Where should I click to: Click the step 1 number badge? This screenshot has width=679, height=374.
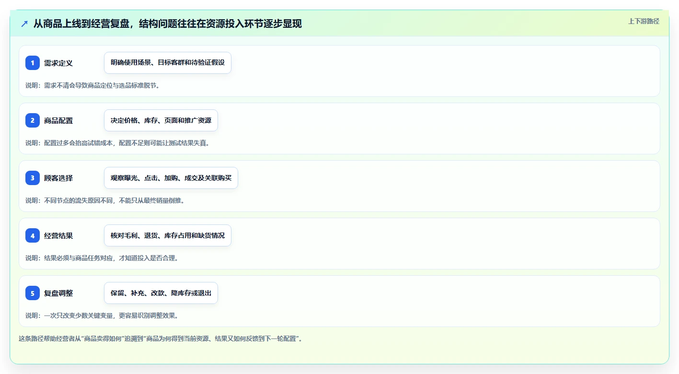click(x=33, y=63)
